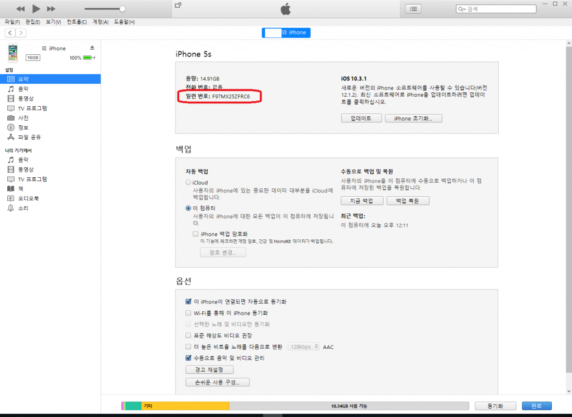Click the 기타 yellow storage segment
Viewport: 572px width, 417px height.
185,406
